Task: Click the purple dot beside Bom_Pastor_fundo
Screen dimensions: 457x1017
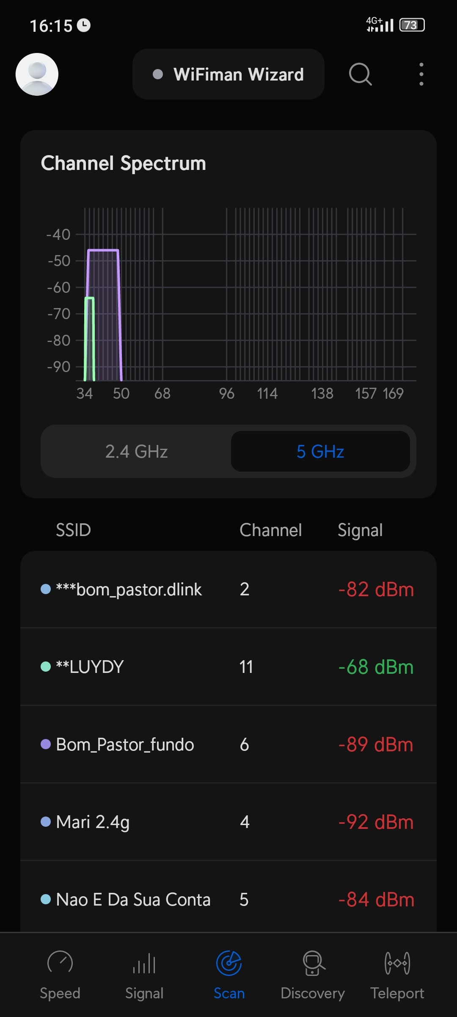Action: 46,744
